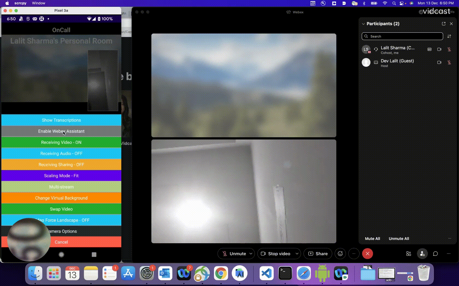Toggle Video Force Landscape - OFF
459x286 pixels.
coord(61,220)
